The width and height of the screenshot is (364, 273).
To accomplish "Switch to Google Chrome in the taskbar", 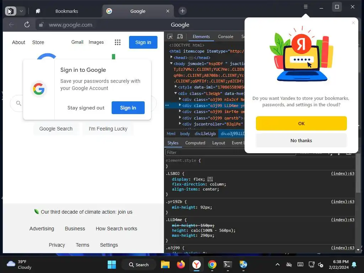I will click(x=212, y=264).
